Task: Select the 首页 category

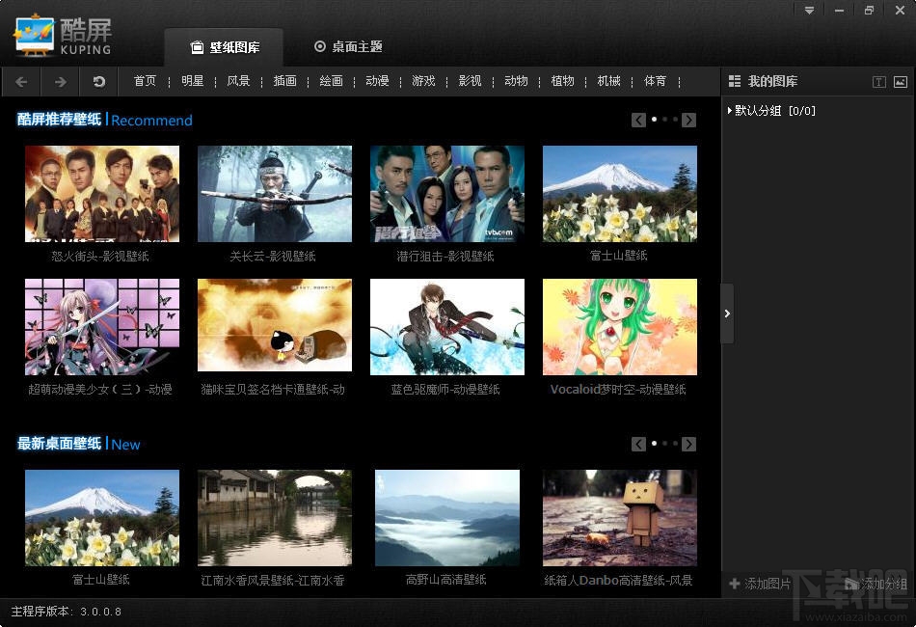Action: [x=145, y=81]
